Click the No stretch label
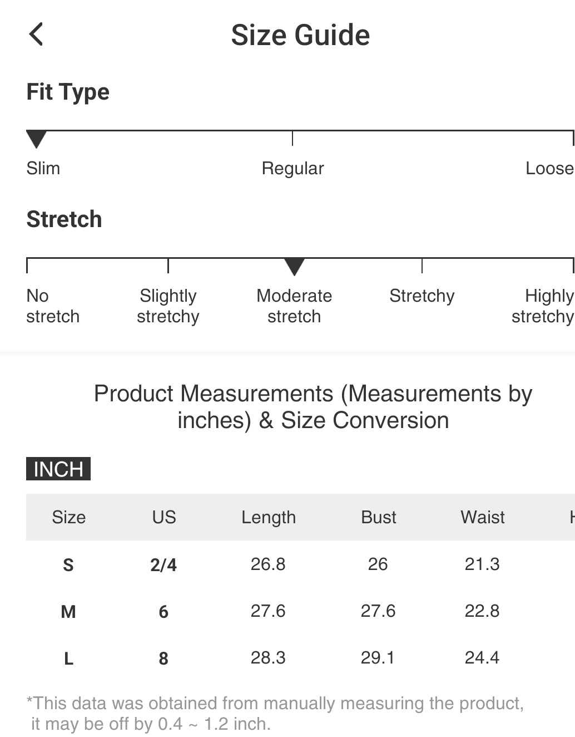Screen dimensions: 575x737 pos(53,306)
